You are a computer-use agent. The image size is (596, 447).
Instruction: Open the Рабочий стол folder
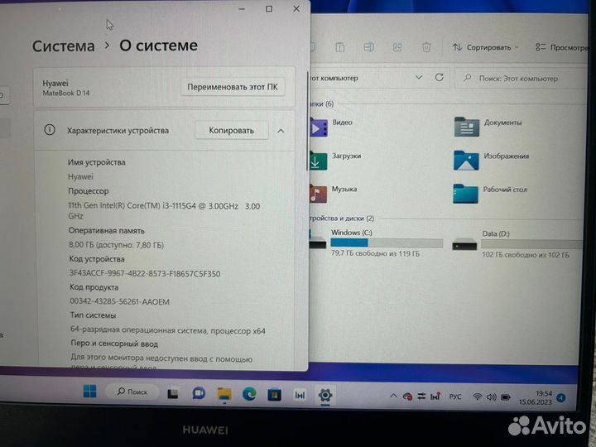click(490, 194)
